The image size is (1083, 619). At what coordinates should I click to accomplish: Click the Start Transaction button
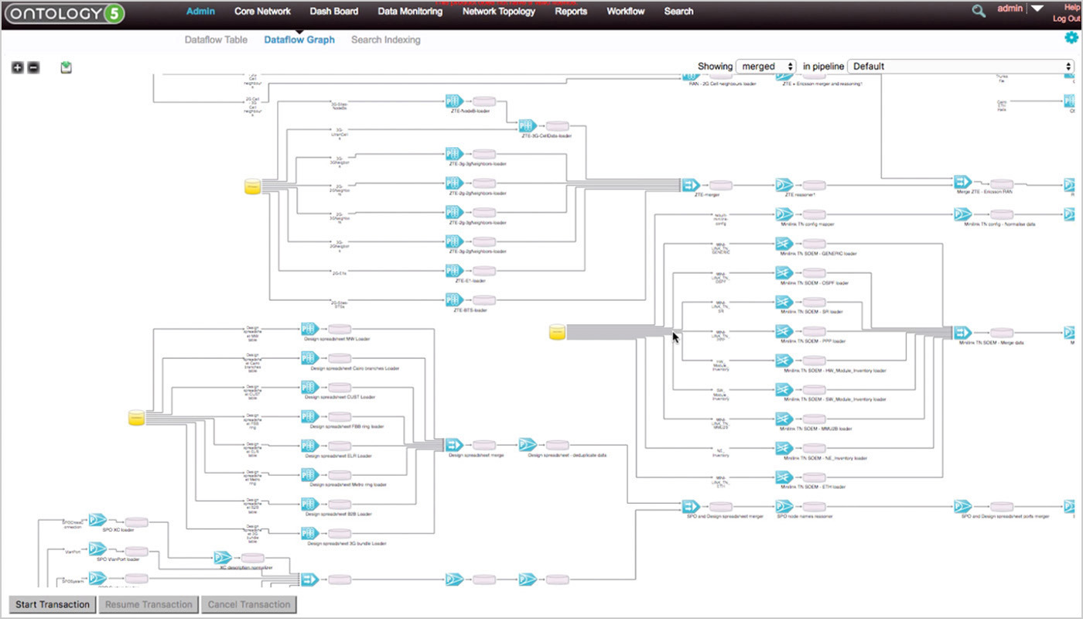pyautogui.click(x=53, y=604)
